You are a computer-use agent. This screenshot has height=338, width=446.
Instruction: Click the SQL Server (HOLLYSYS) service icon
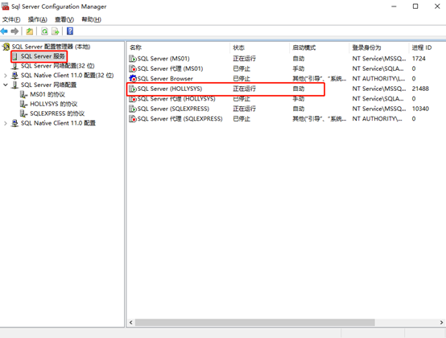133,89
